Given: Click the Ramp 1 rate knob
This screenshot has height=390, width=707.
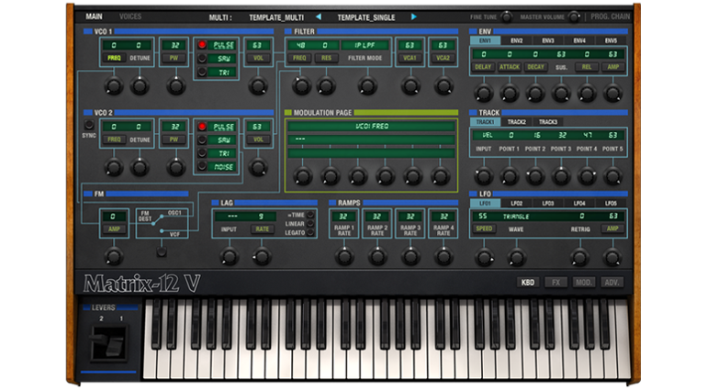Looking at the screenshot, I should tap(344, 257).
